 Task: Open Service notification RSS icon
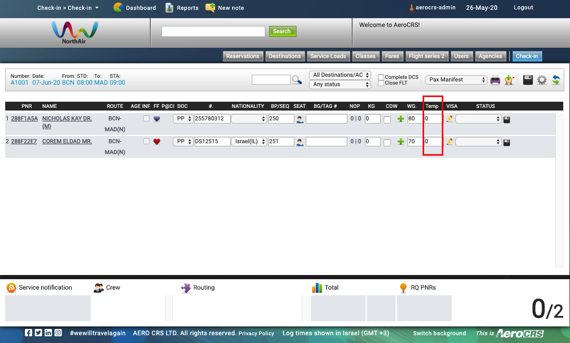pos(11,288)
